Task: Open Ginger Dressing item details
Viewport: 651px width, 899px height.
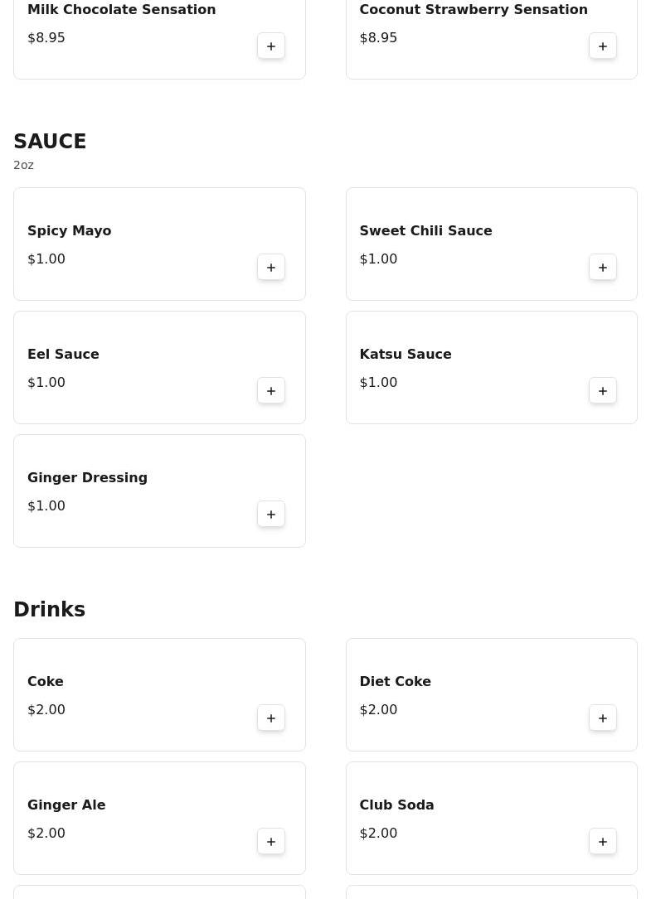Action: [87, 478]
